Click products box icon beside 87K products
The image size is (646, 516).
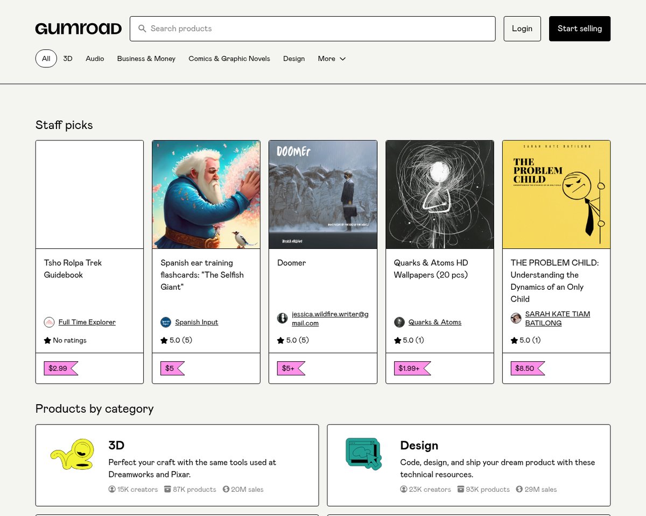(x=167, y=490)
